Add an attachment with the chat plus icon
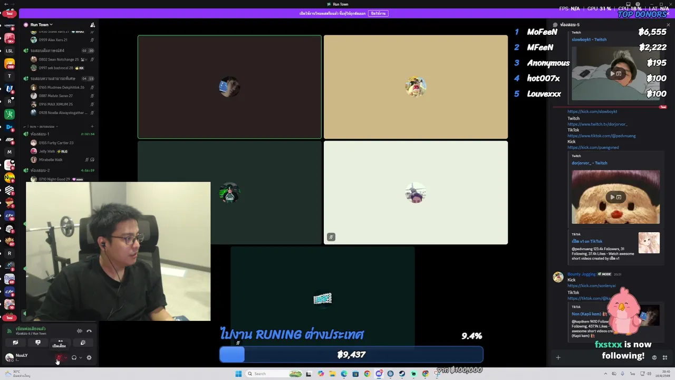Screen dimensions: 675x380 click(x=558, y=358)
